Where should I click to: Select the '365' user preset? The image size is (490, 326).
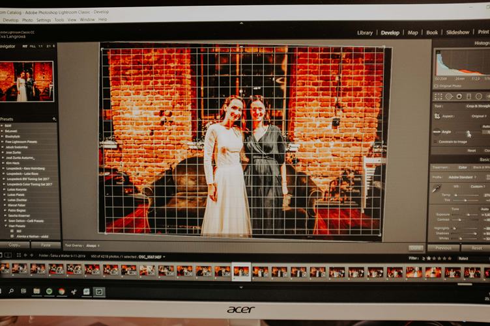point(19,231)
